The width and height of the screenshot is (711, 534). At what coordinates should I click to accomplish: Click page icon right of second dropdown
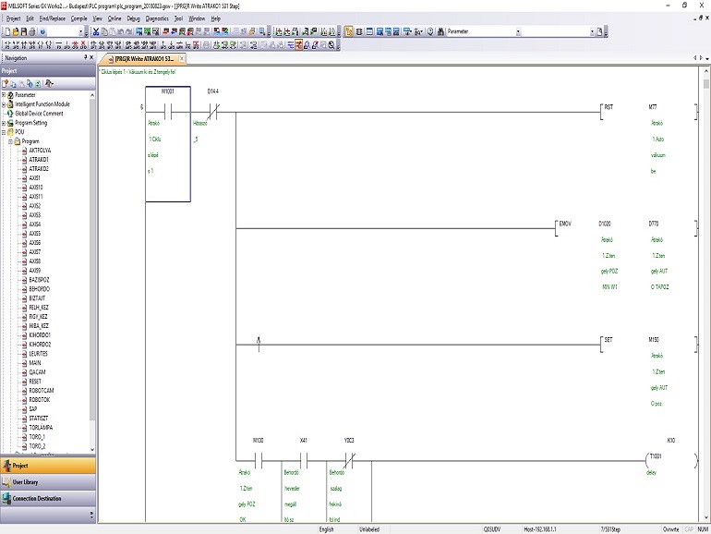(x=599, y=31)
